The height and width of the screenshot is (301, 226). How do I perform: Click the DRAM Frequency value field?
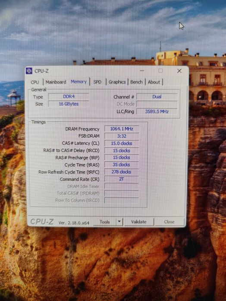(122, 129)
